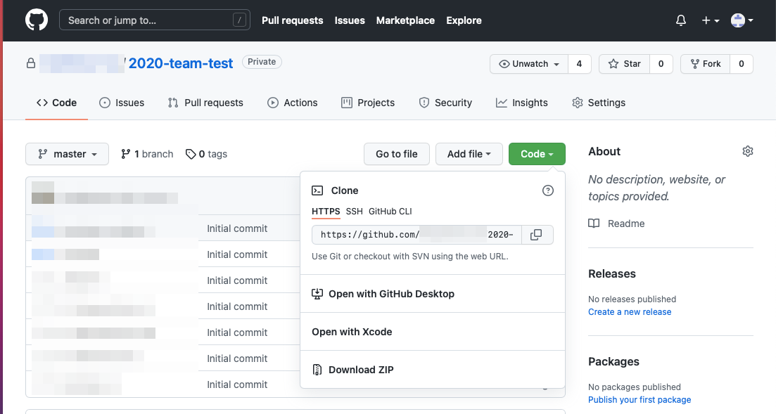Switch to the Projects tab
Image resolution: width=776 pixels, height=414 pixels.
tap(368, 103)
